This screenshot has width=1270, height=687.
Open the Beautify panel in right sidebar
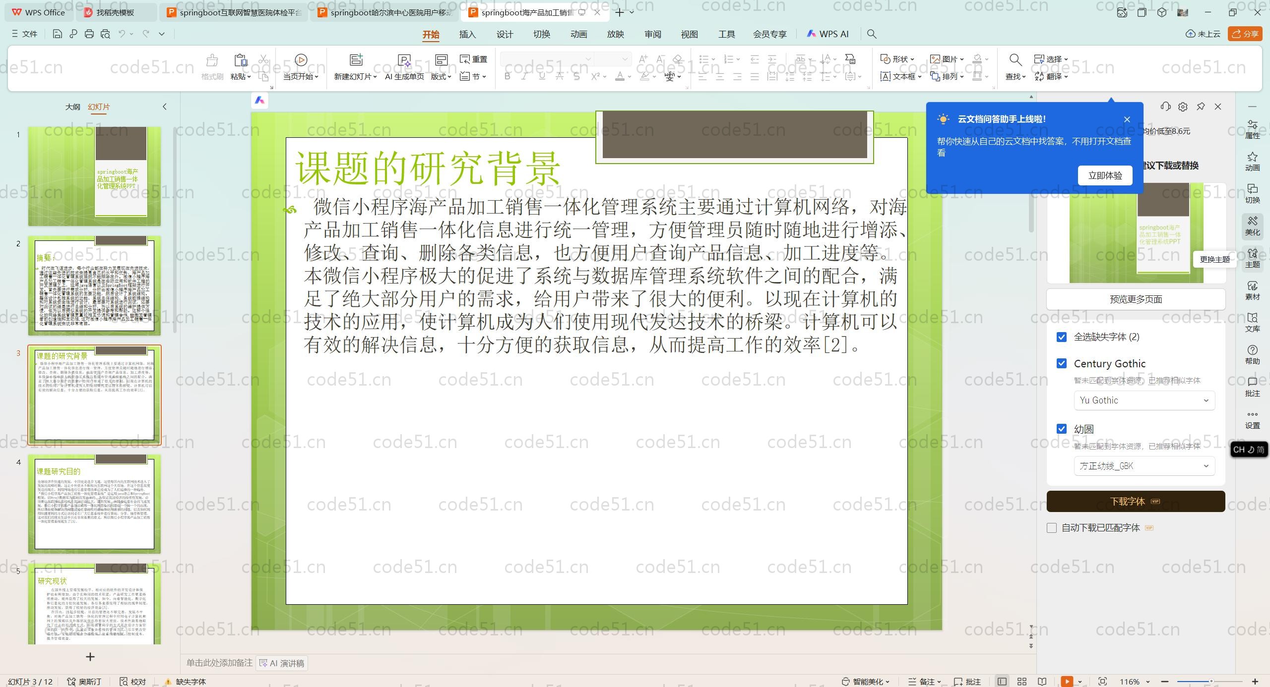pyautogui.click(x=1252, y=226)
